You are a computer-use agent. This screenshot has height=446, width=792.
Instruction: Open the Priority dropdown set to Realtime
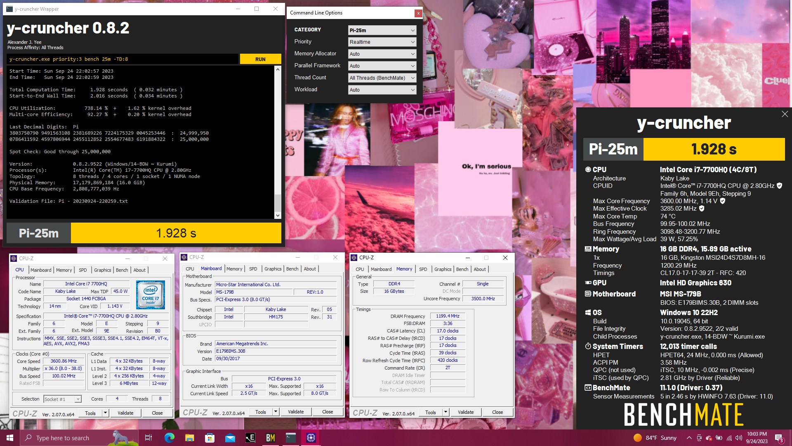[x=382, y=42]
